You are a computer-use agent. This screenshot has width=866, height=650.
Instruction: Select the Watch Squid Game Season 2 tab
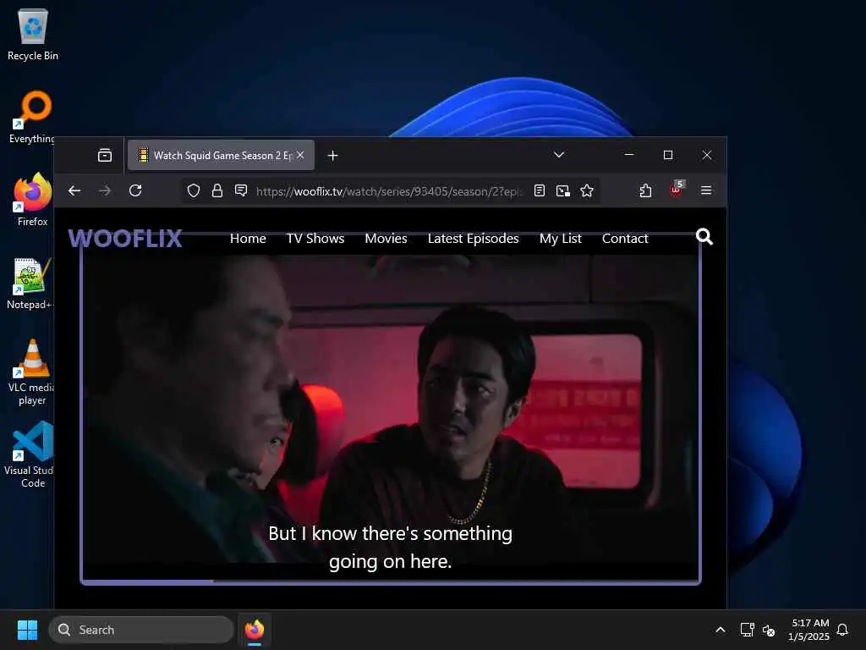(x=221, y=156)
